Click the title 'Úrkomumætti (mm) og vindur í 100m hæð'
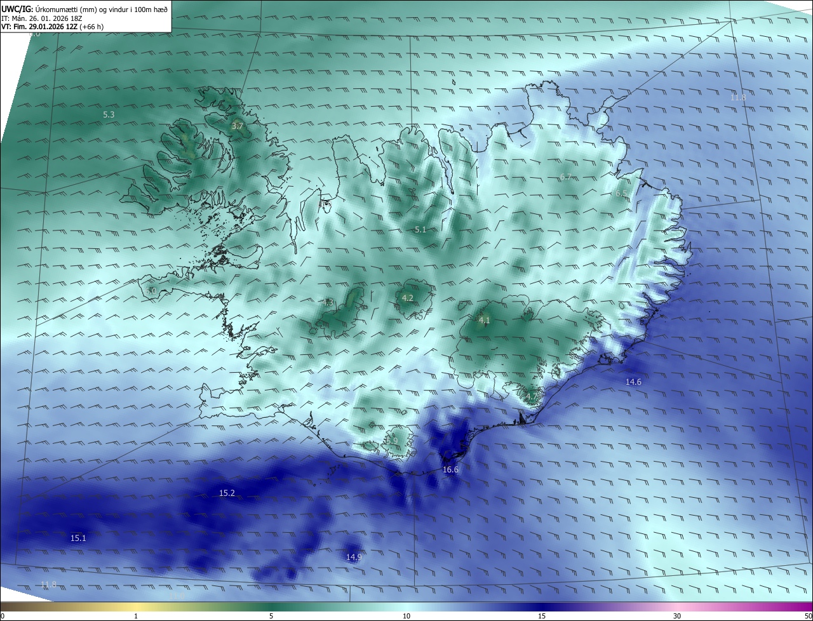 tap(102, 9)
